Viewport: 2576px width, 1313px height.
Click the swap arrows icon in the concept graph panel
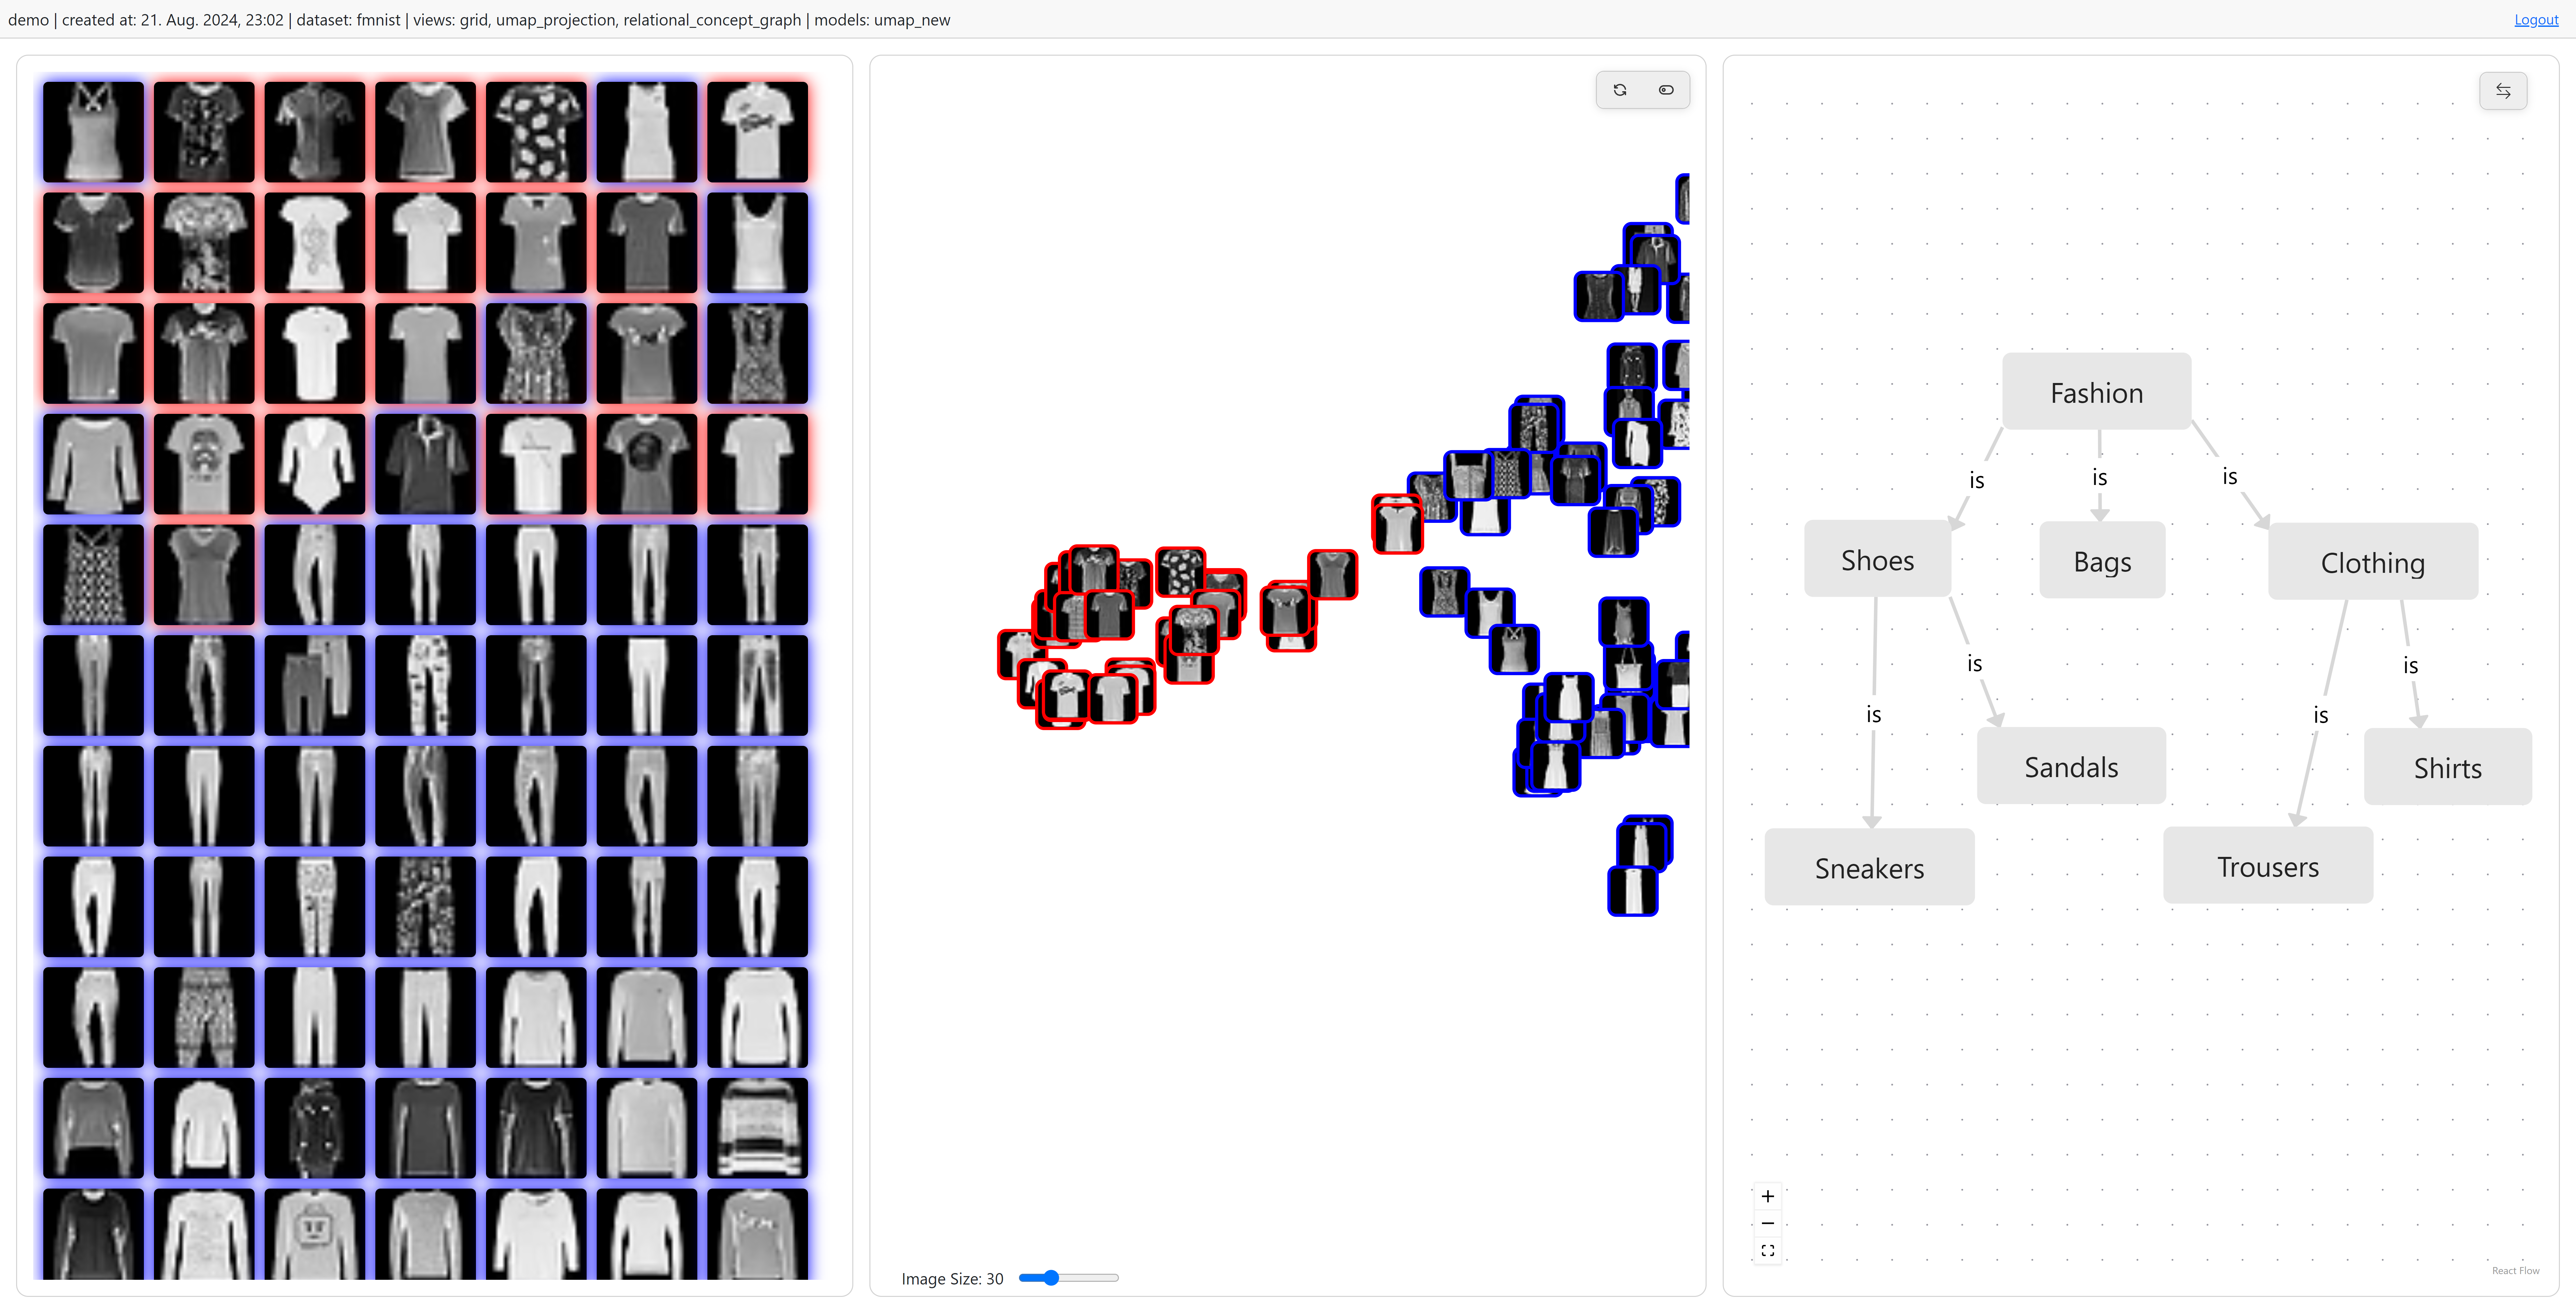click(x=2503, y=91)
